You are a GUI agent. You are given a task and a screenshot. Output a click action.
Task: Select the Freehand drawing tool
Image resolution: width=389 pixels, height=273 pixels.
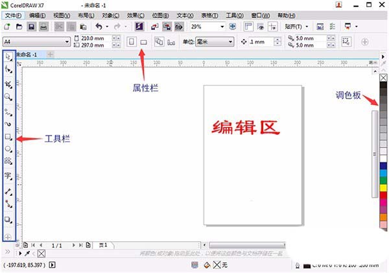pyautogui.click(x=8, y=112)
